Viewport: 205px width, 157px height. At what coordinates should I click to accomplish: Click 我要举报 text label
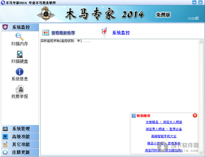pos(19,96)
